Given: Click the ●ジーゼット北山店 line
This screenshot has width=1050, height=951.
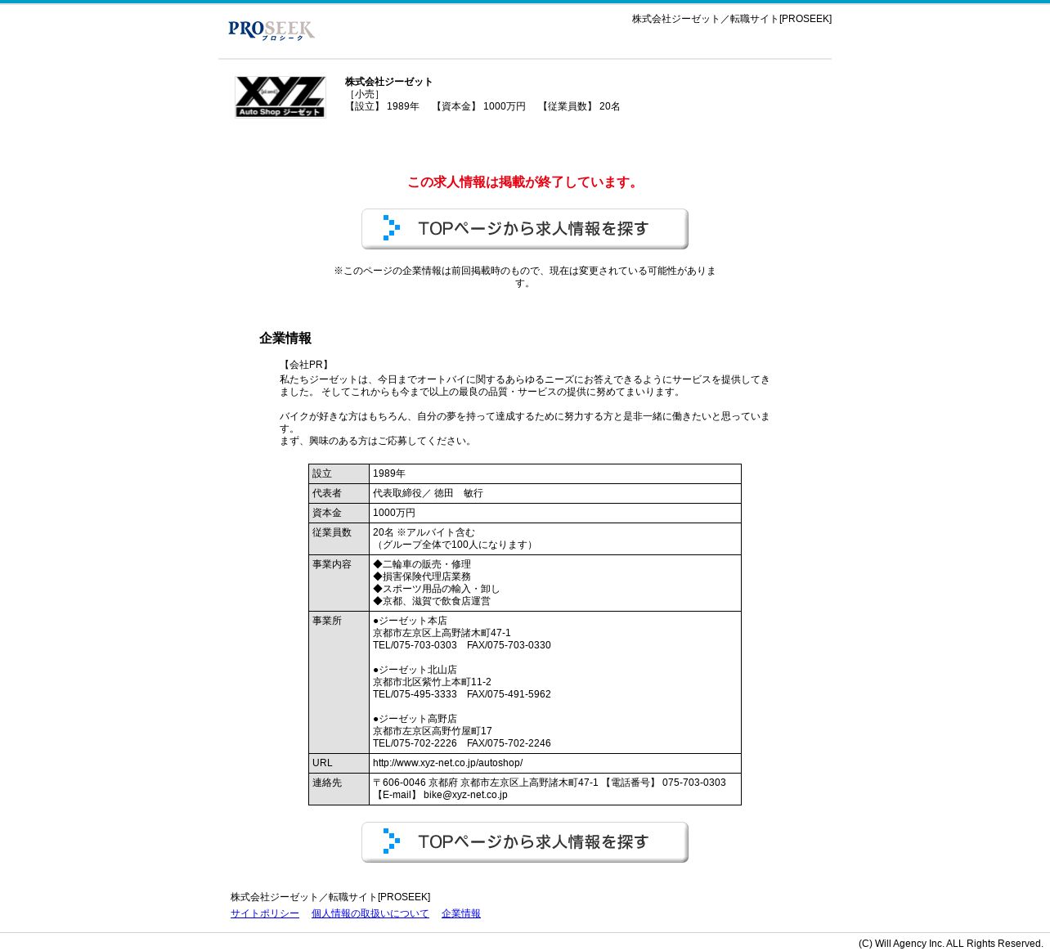Looking at the screenshot, I should [415, 670].
